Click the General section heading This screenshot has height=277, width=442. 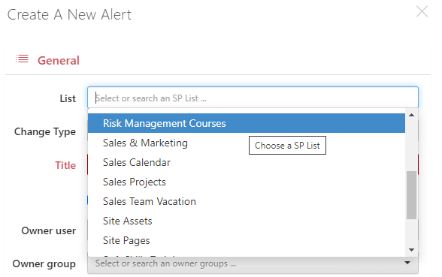tap(59, 61)
